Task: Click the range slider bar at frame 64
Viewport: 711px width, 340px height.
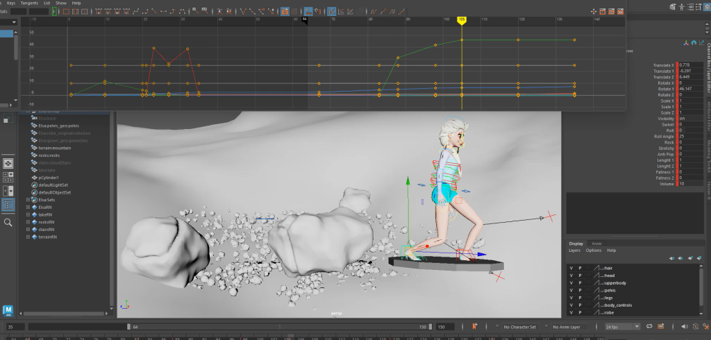Action: [x=128, y=326]
